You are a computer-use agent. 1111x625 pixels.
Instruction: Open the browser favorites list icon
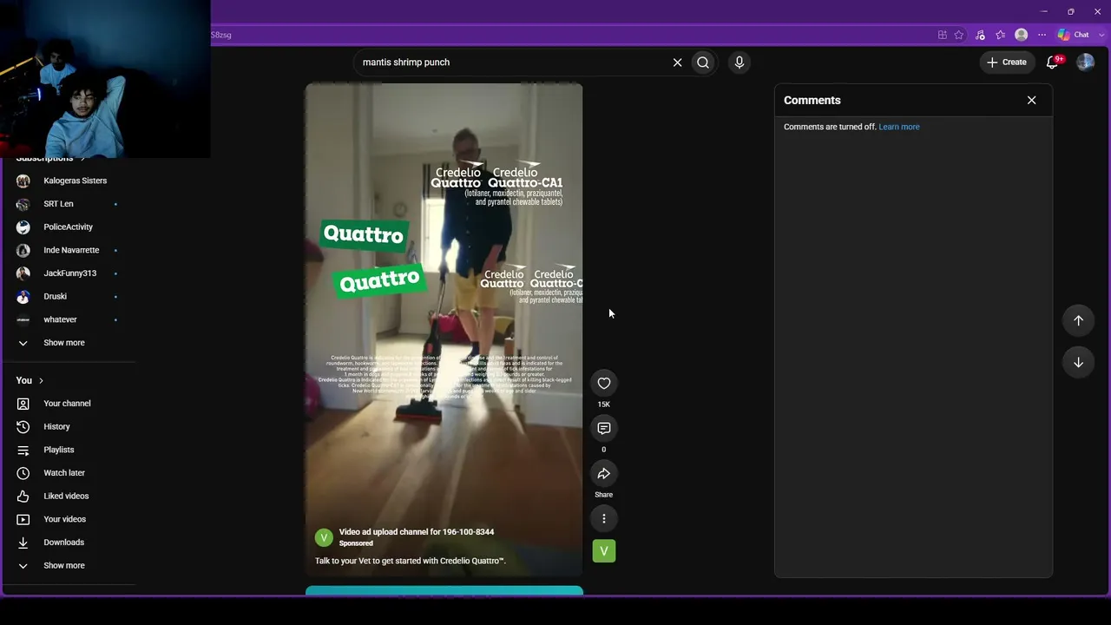click(x=1001, y=35)
